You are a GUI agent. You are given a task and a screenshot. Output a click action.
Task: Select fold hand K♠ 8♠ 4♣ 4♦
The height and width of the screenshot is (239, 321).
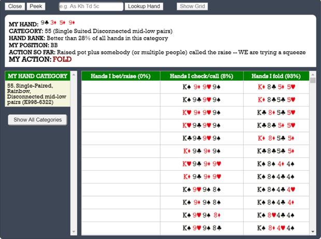point(276,202)
